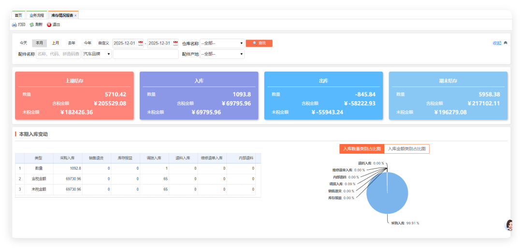Select the 本月 date range
Image resolution: width=522 pixels, height=248 pixels.
40,44
